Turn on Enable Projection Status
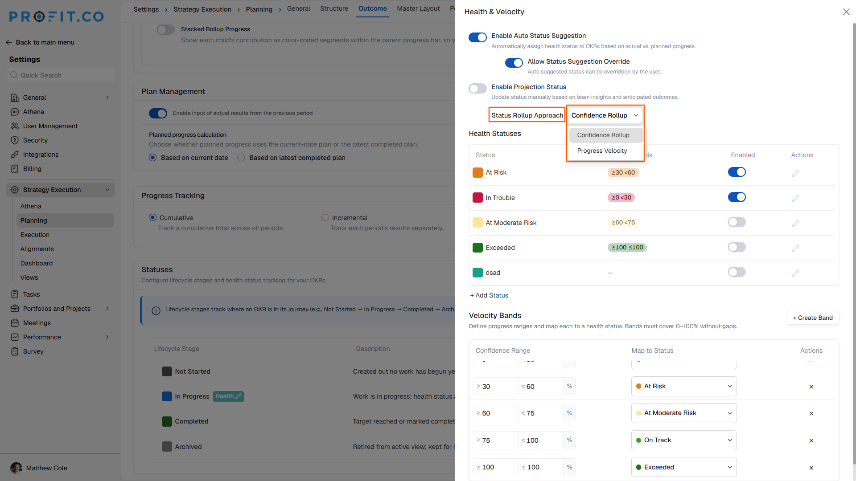 [x=477, y=88]
